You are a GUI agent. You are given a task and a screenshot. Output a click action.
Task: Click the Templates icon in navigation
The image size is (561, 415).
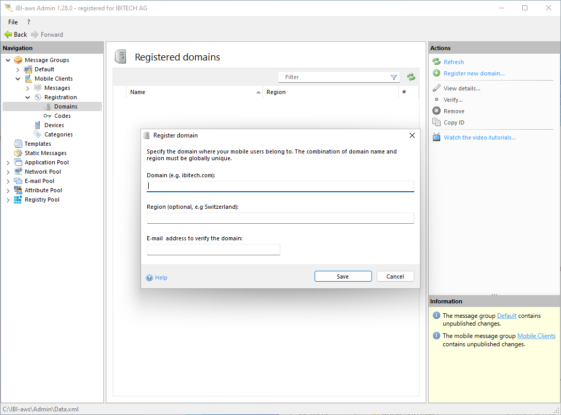pyautogui.click(x=18, y=144)
